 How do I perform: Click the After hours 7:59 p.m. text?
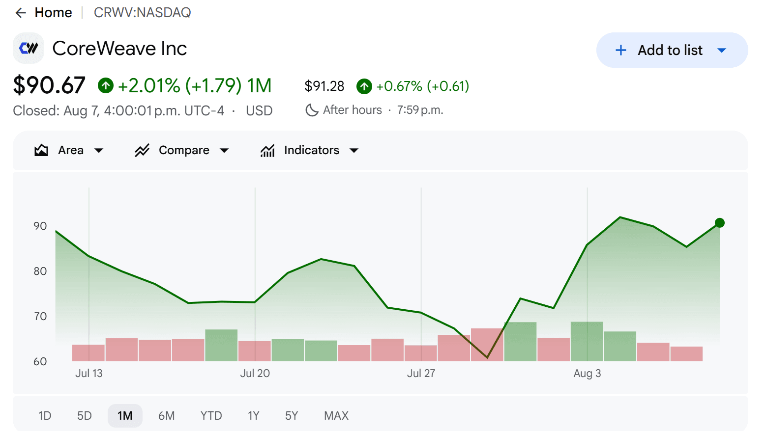383,110
